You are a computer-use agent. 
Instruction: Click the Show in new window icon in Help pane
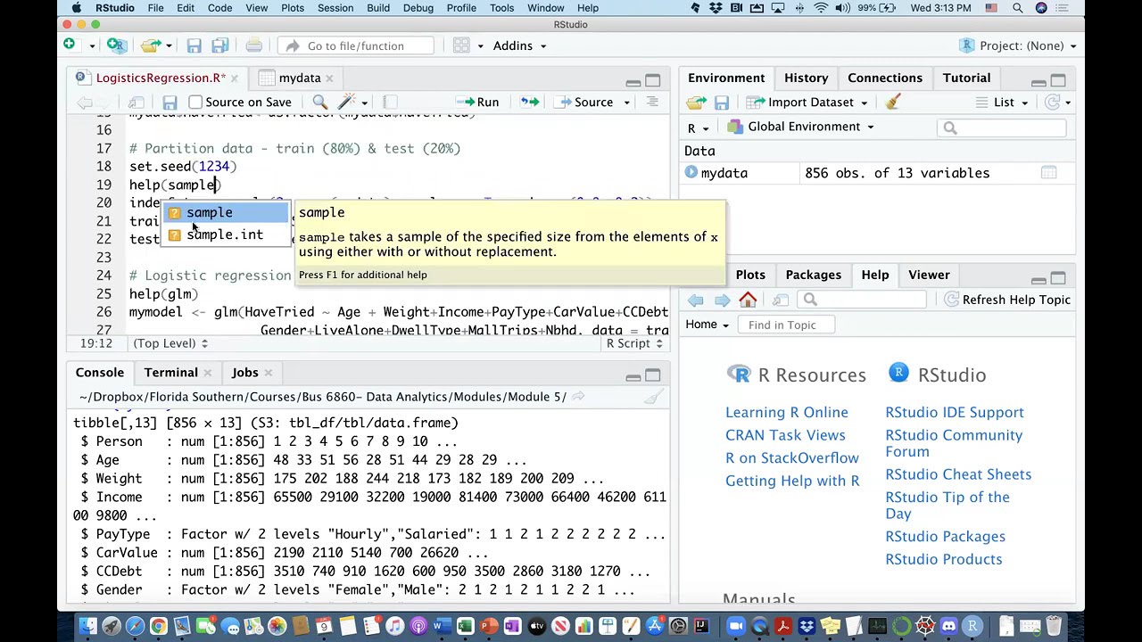pos(781,300)
